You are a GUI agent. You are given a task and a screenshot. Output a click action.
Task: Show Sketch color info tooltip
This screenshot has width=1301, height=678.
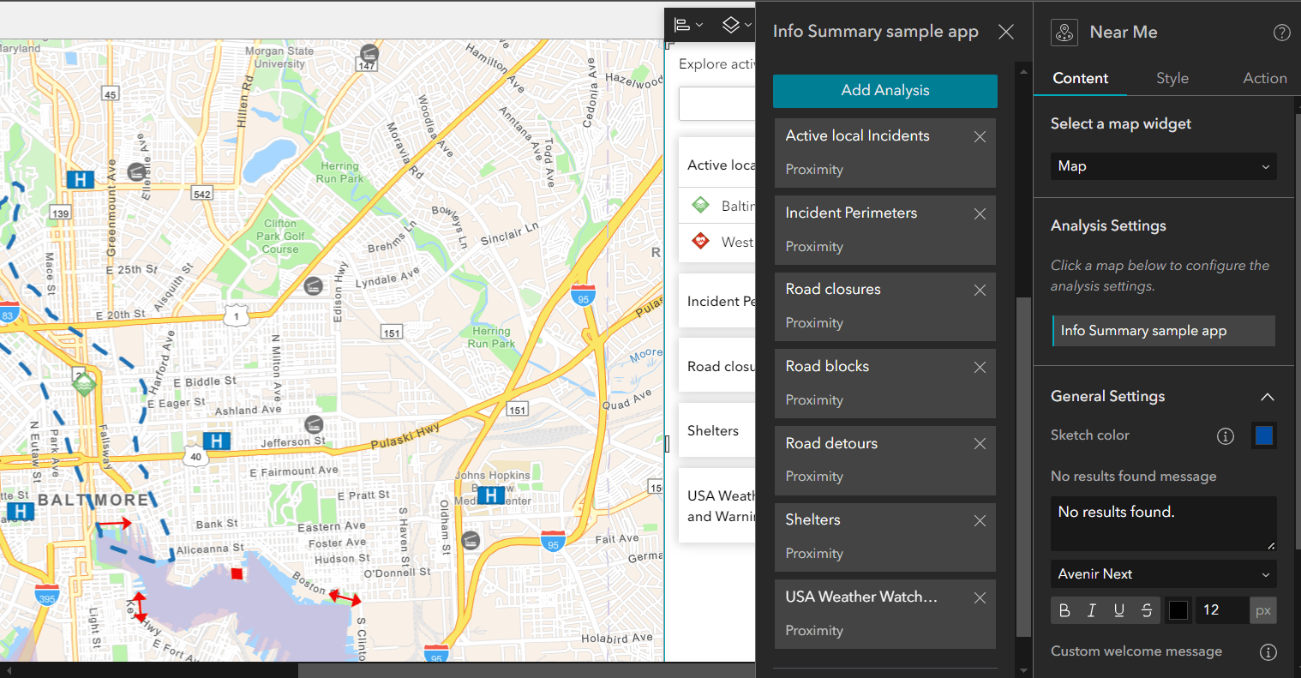click(x=1226, y=436)
